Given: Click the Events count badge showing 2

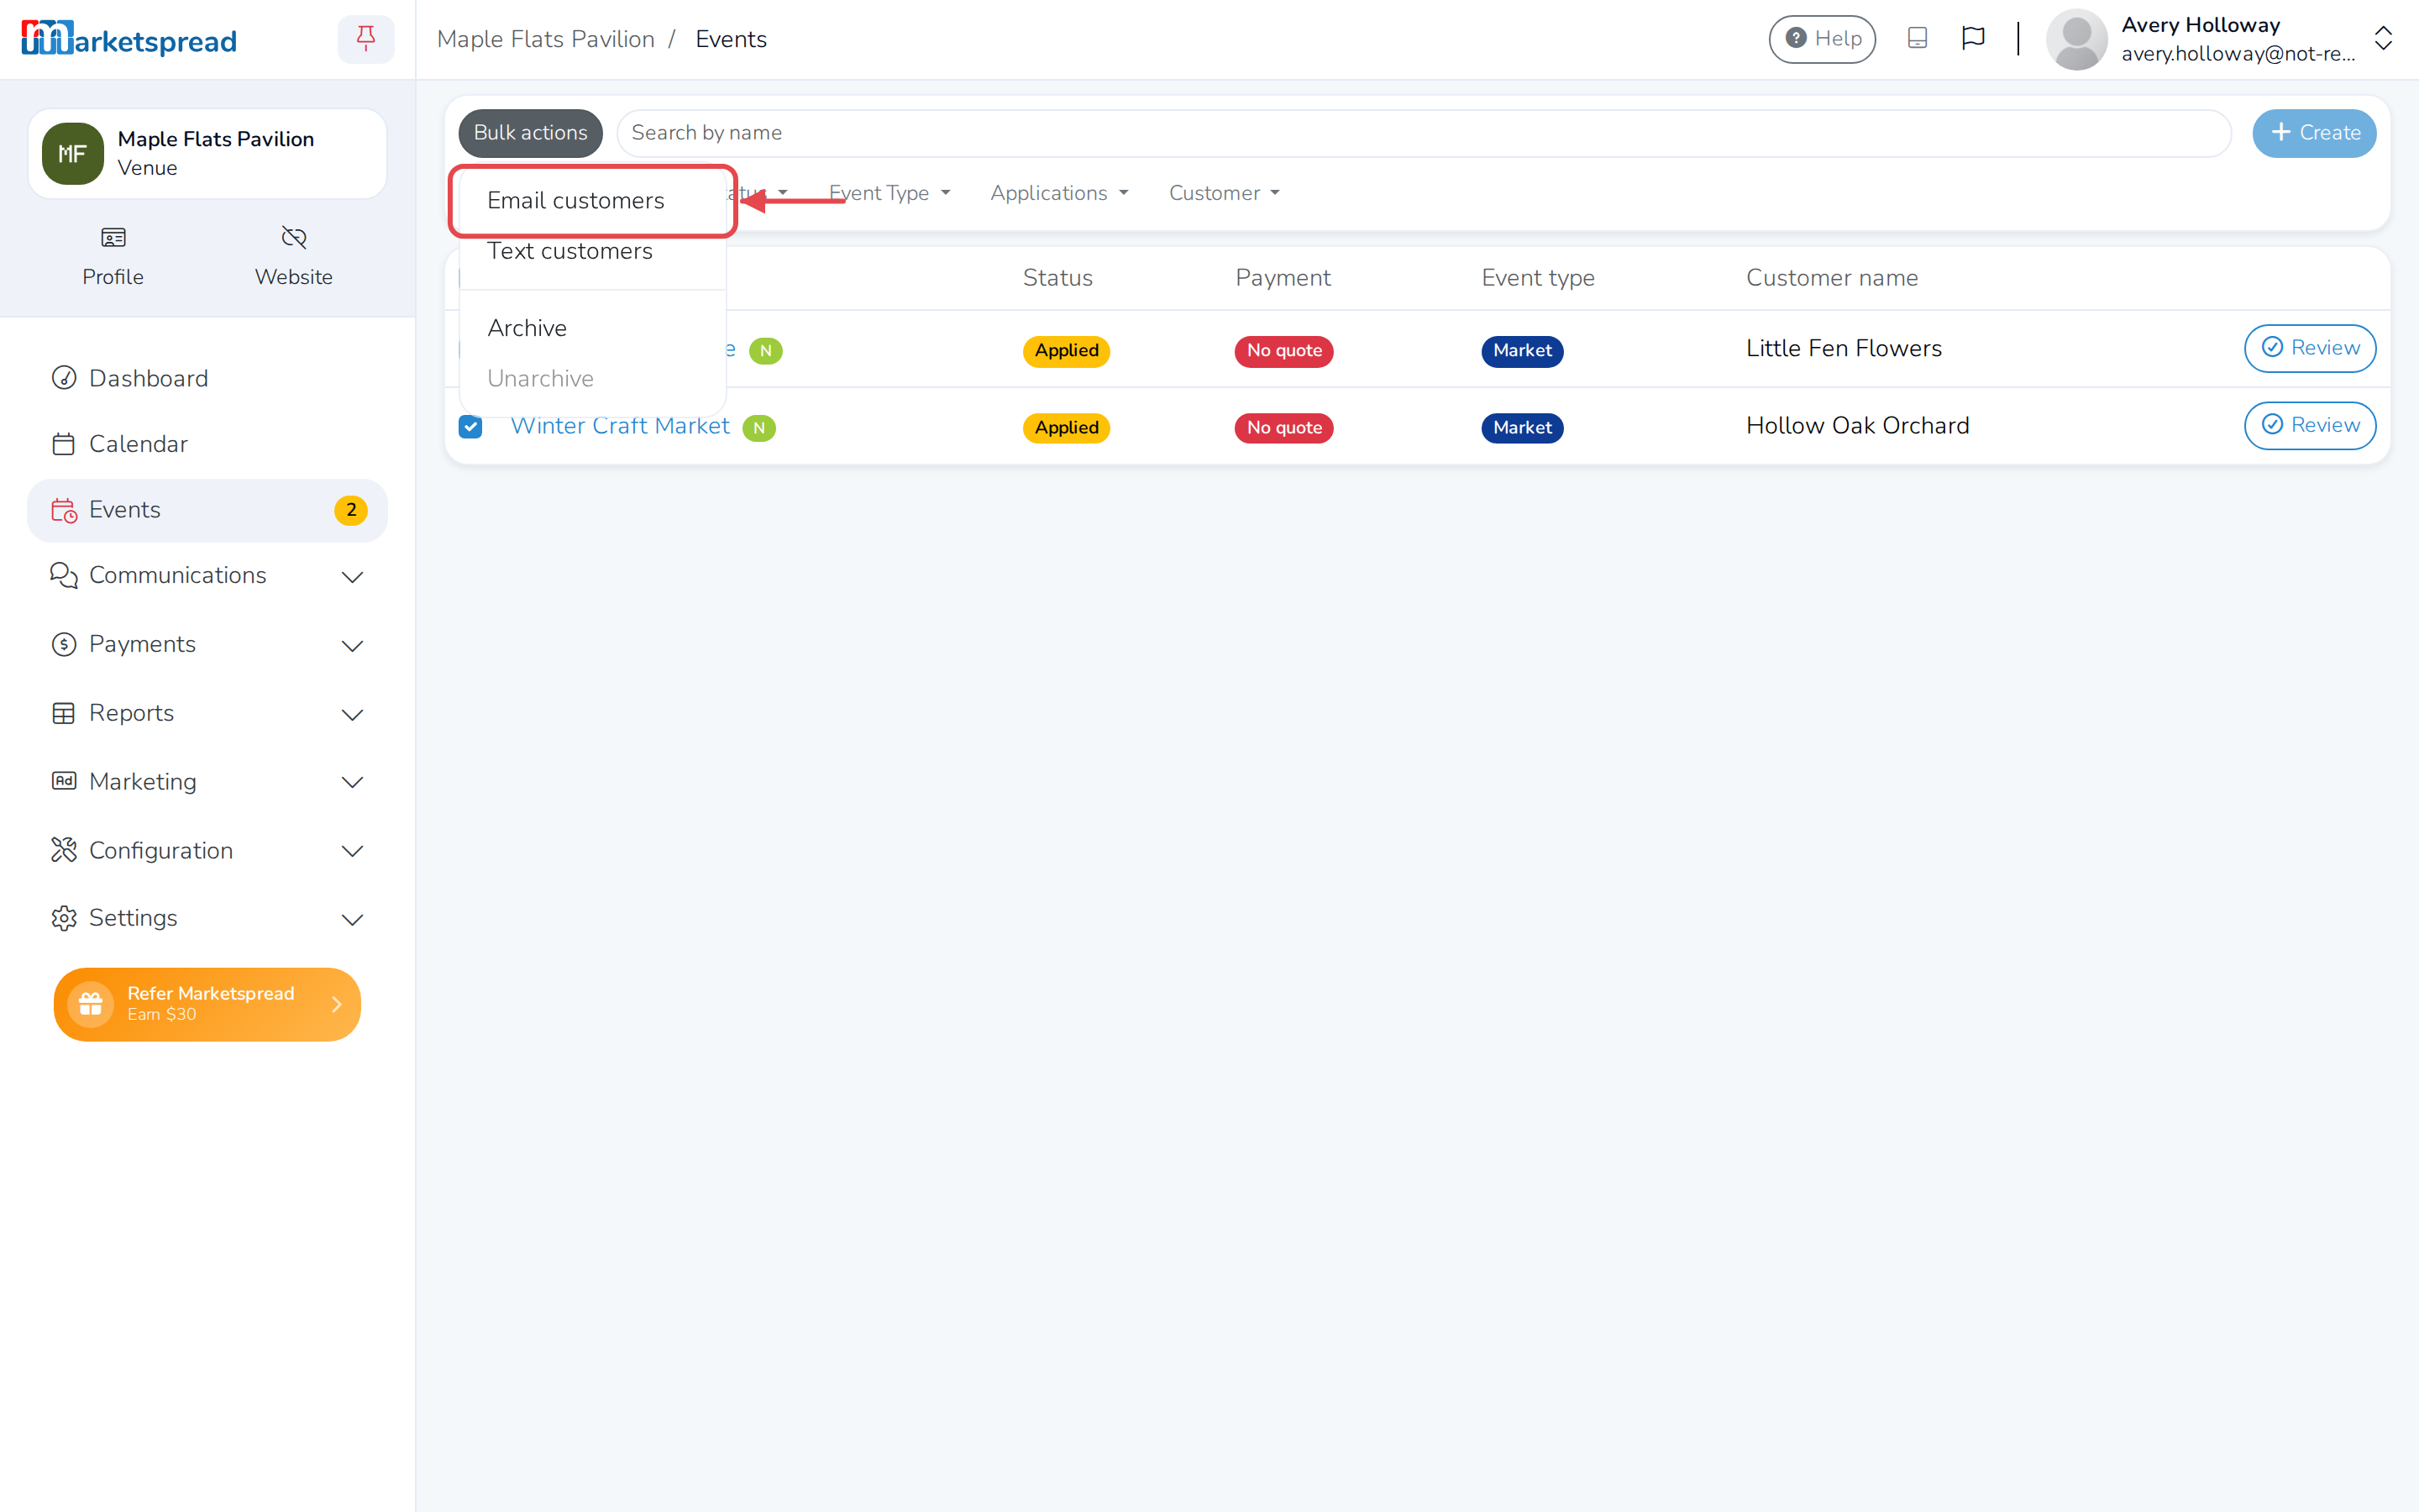Looking at the screenshot, I should point(351,510).
